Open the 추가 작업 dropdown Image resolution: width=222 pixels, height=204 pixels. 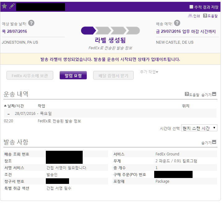[x=149, y=72]
